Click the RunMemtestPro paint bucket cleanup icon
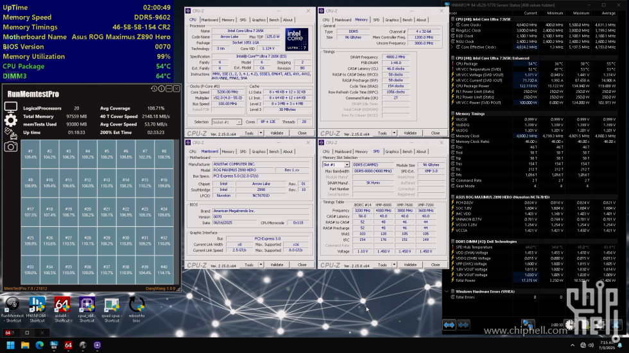 [x=10, y=133]
